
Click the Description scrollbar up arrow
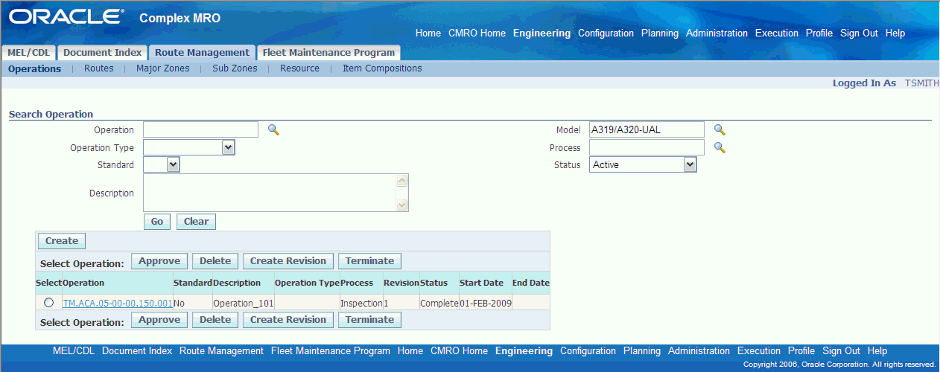coord(402,181)
